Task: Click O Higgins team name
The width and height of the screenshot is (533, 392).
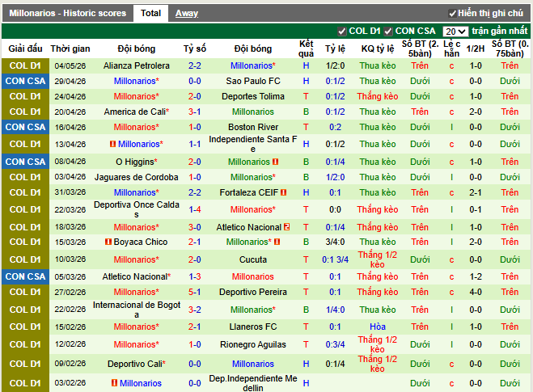Action: (x=135, y=162)
